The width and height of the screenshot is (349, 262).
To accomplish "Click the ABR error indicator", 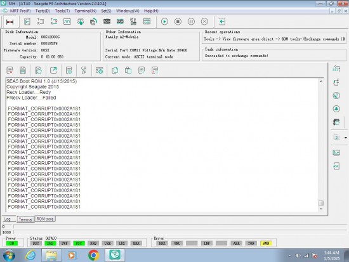I will [237, 244].
